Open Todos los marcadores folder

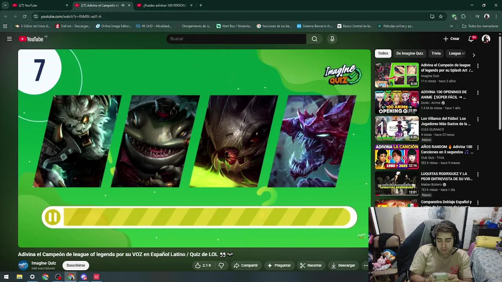click(480, 26)
